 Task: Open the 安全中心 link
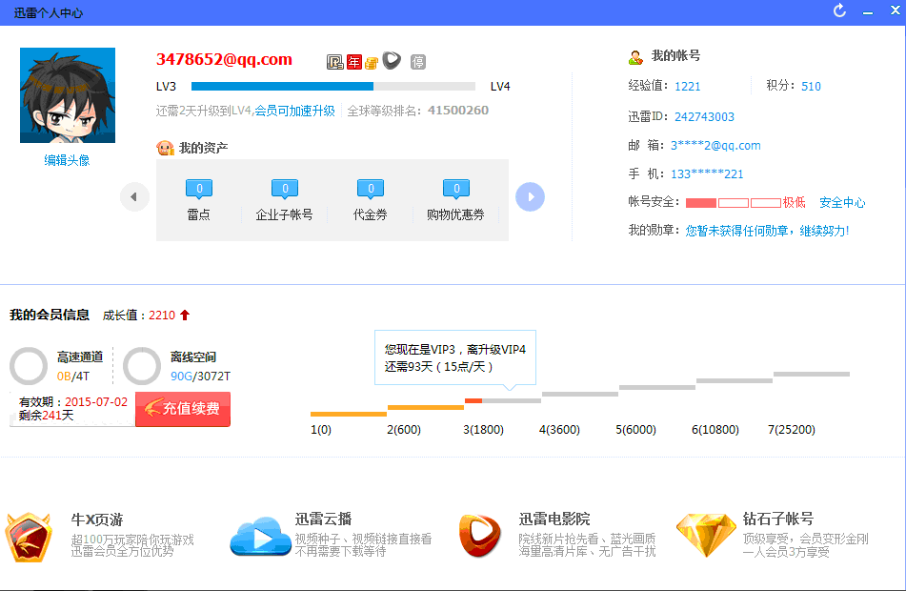click(x=842, y=202)
